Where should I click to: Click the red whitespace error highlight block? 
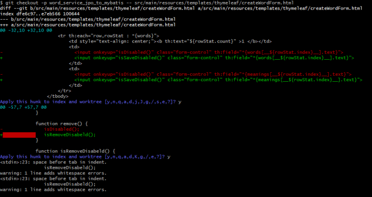(19, 135)
